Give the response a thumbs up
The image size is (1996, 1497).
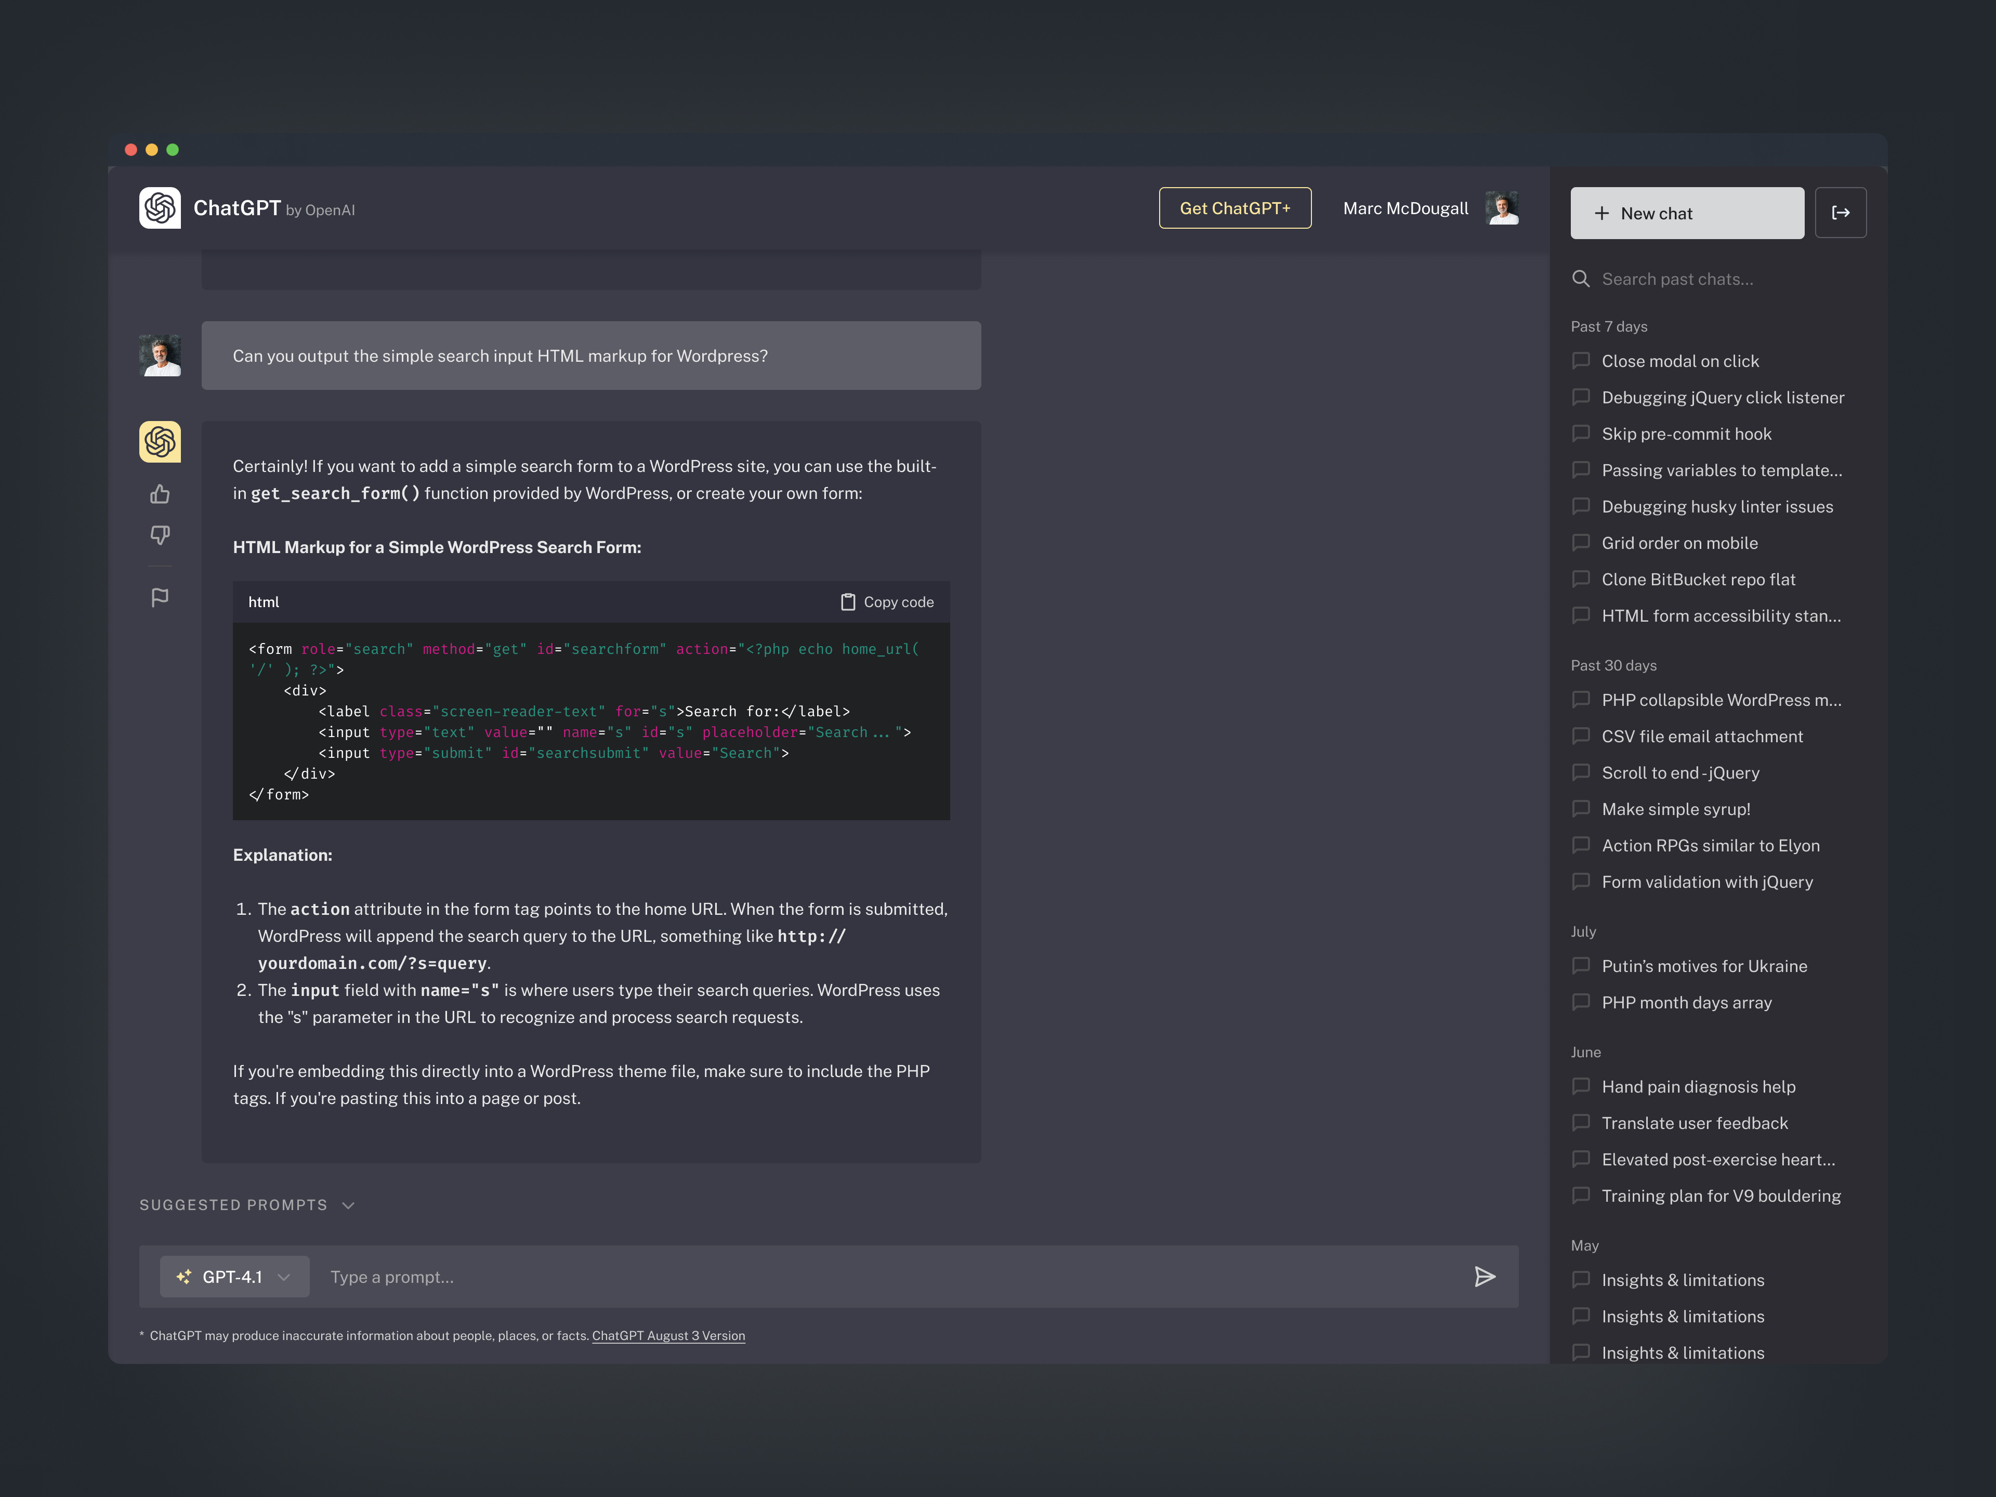[160, 494]
